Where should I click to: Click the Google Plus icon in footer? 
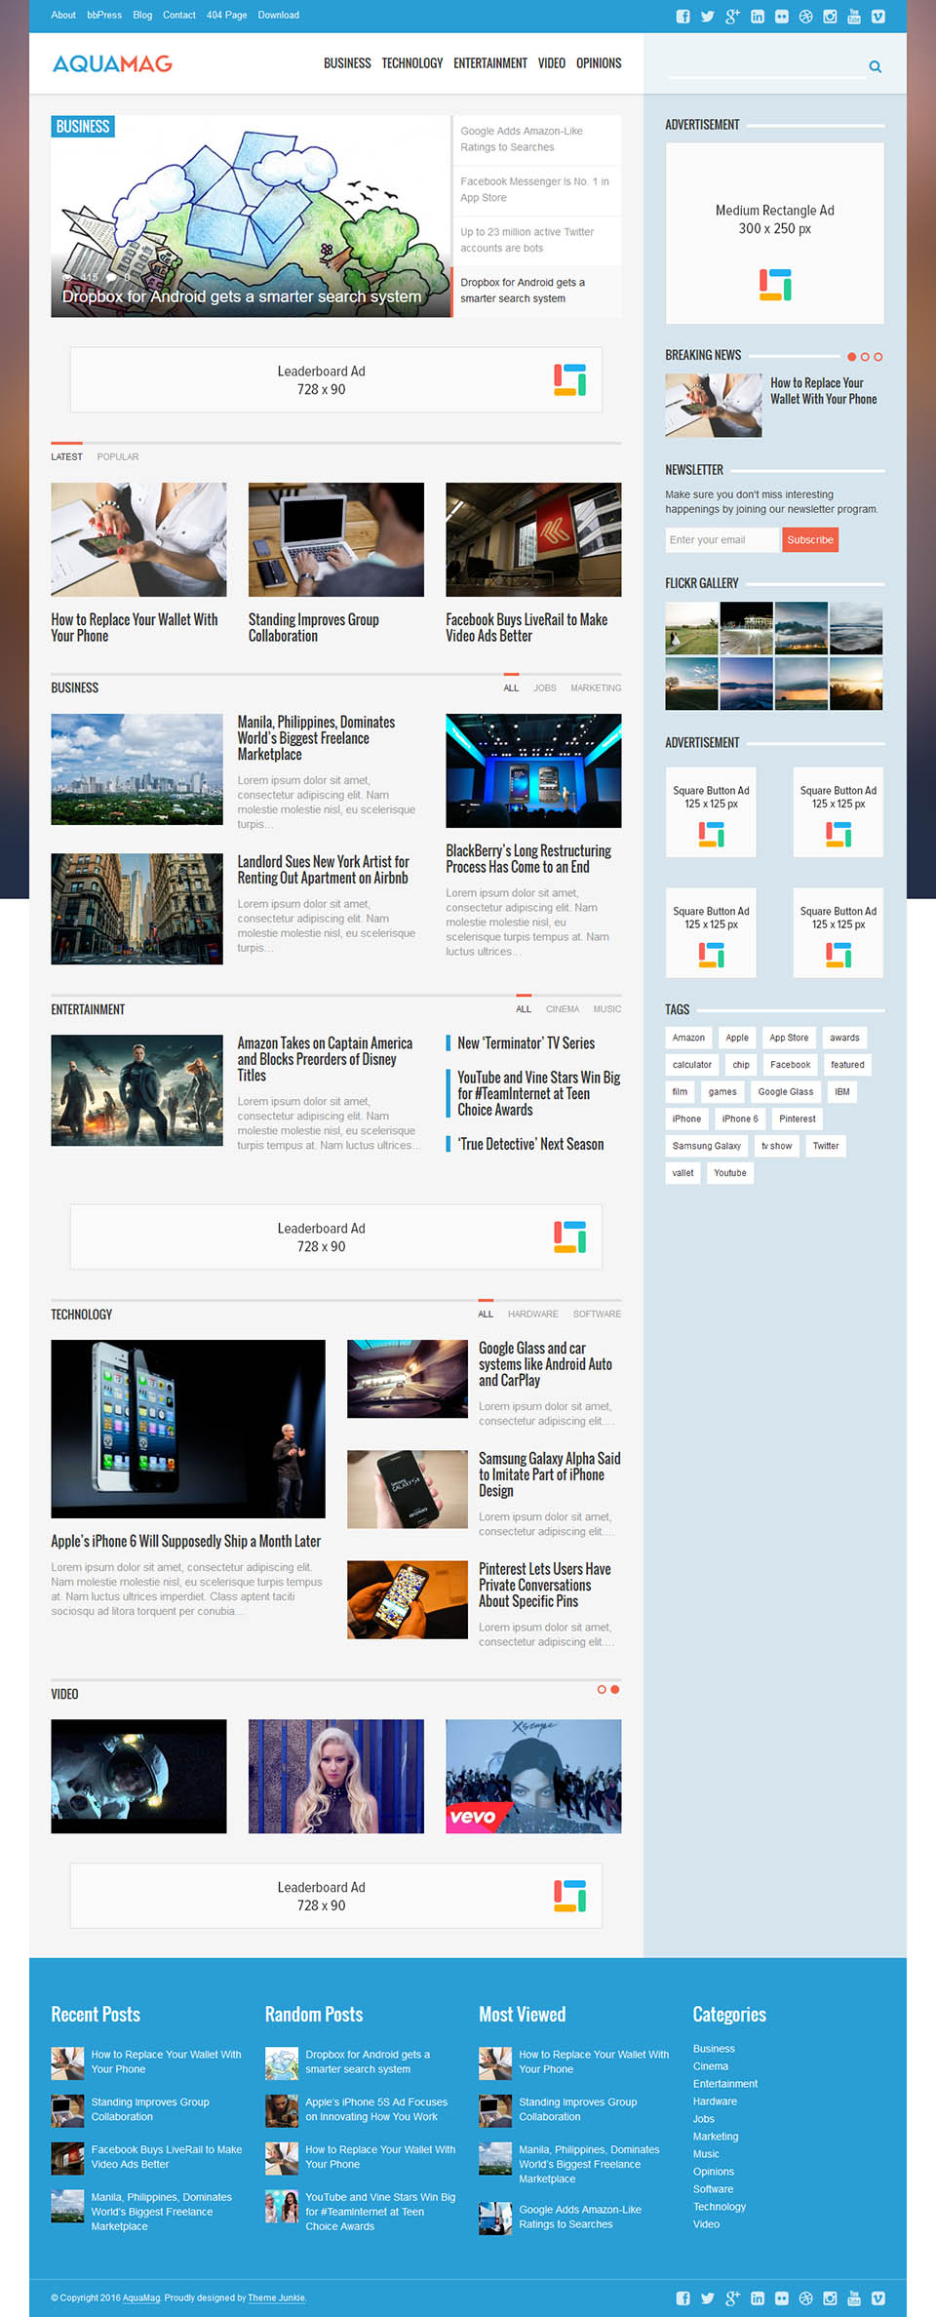click(732, 2297)
